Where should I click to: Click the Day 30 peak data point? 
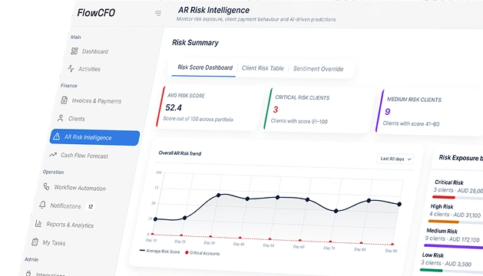(x=218, y=195)
